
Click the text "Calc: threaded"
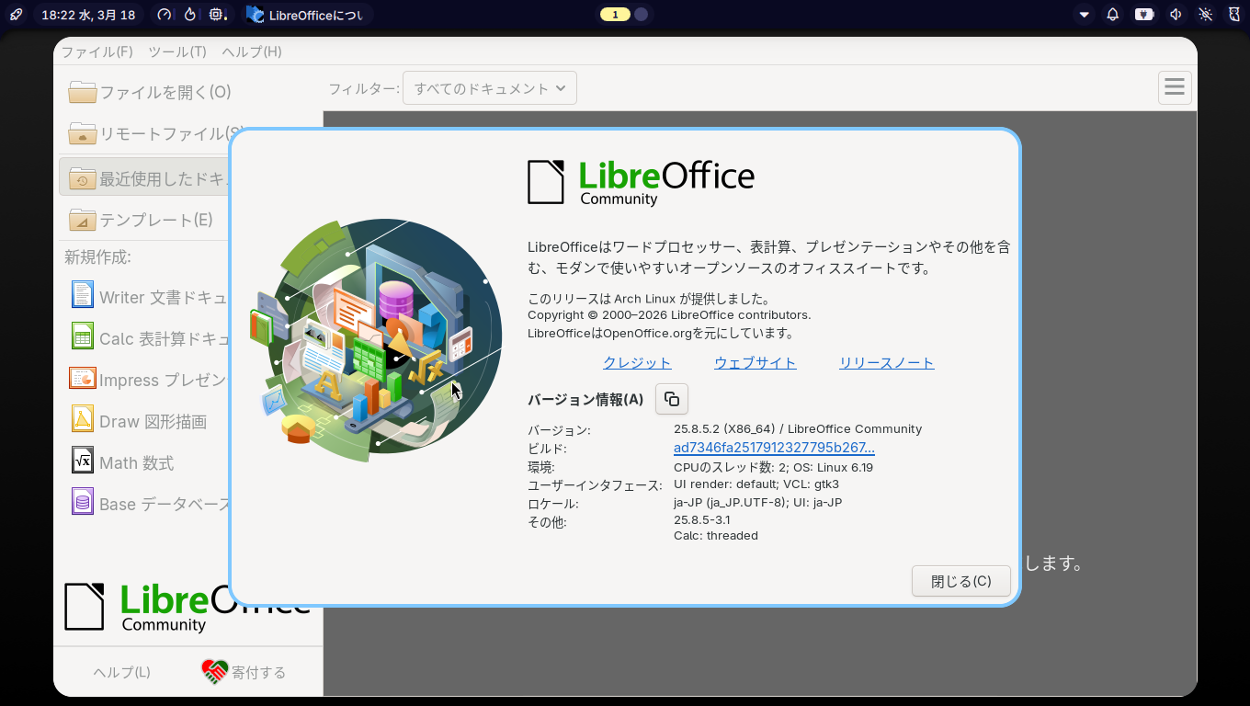[x=716, y=535]
